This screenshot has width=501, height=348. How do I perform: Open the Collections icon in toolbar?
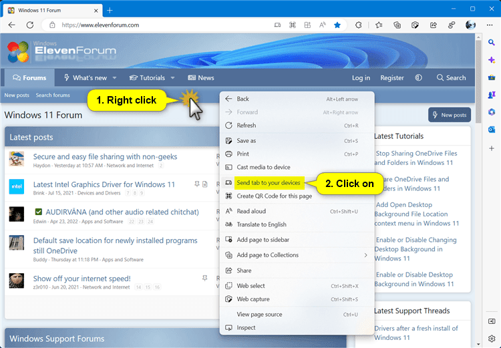click(x=397, y=25)
